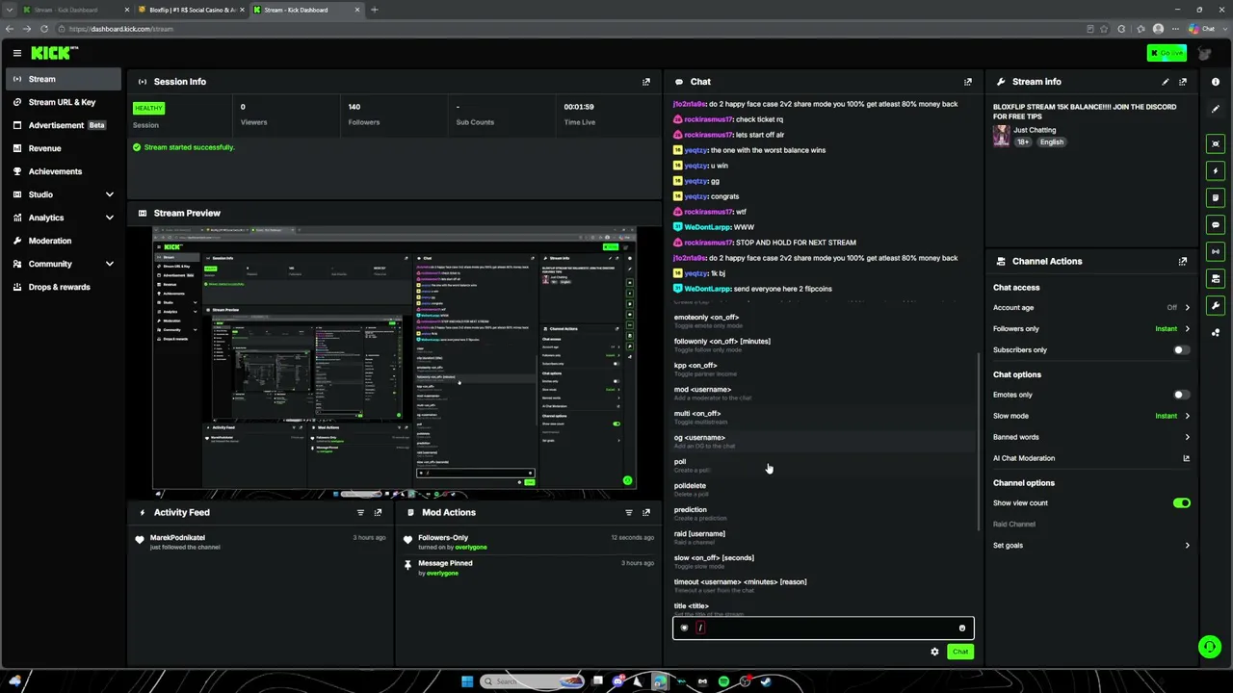Click the pencil icon in the right sidebar
The width and height of the screenshot is (1233, 693).
[1216, 108]
